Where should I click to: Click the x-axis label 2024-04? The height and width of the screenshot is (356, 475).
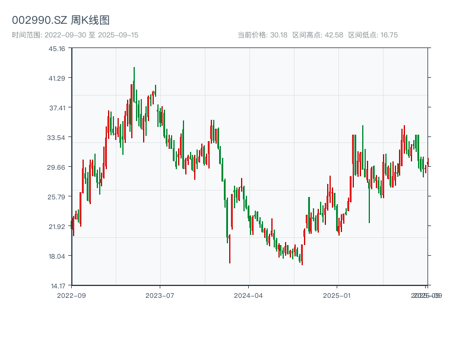[248, 295]
